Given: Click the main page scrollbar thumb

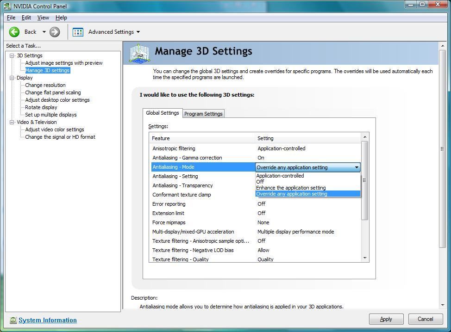Looking at the screenshot, I should [x=442, y=148].
